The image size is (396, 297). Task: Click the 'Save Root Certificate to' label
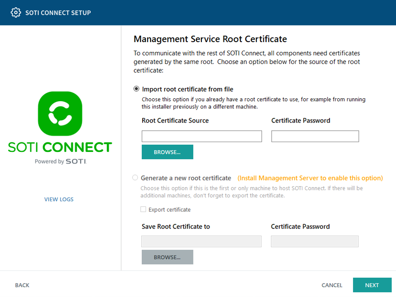click(x=176, y=227)
